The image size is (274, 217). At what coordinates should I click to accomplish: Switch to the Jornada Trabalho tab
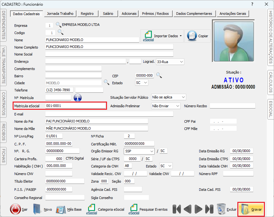click(x=60, y=14)
